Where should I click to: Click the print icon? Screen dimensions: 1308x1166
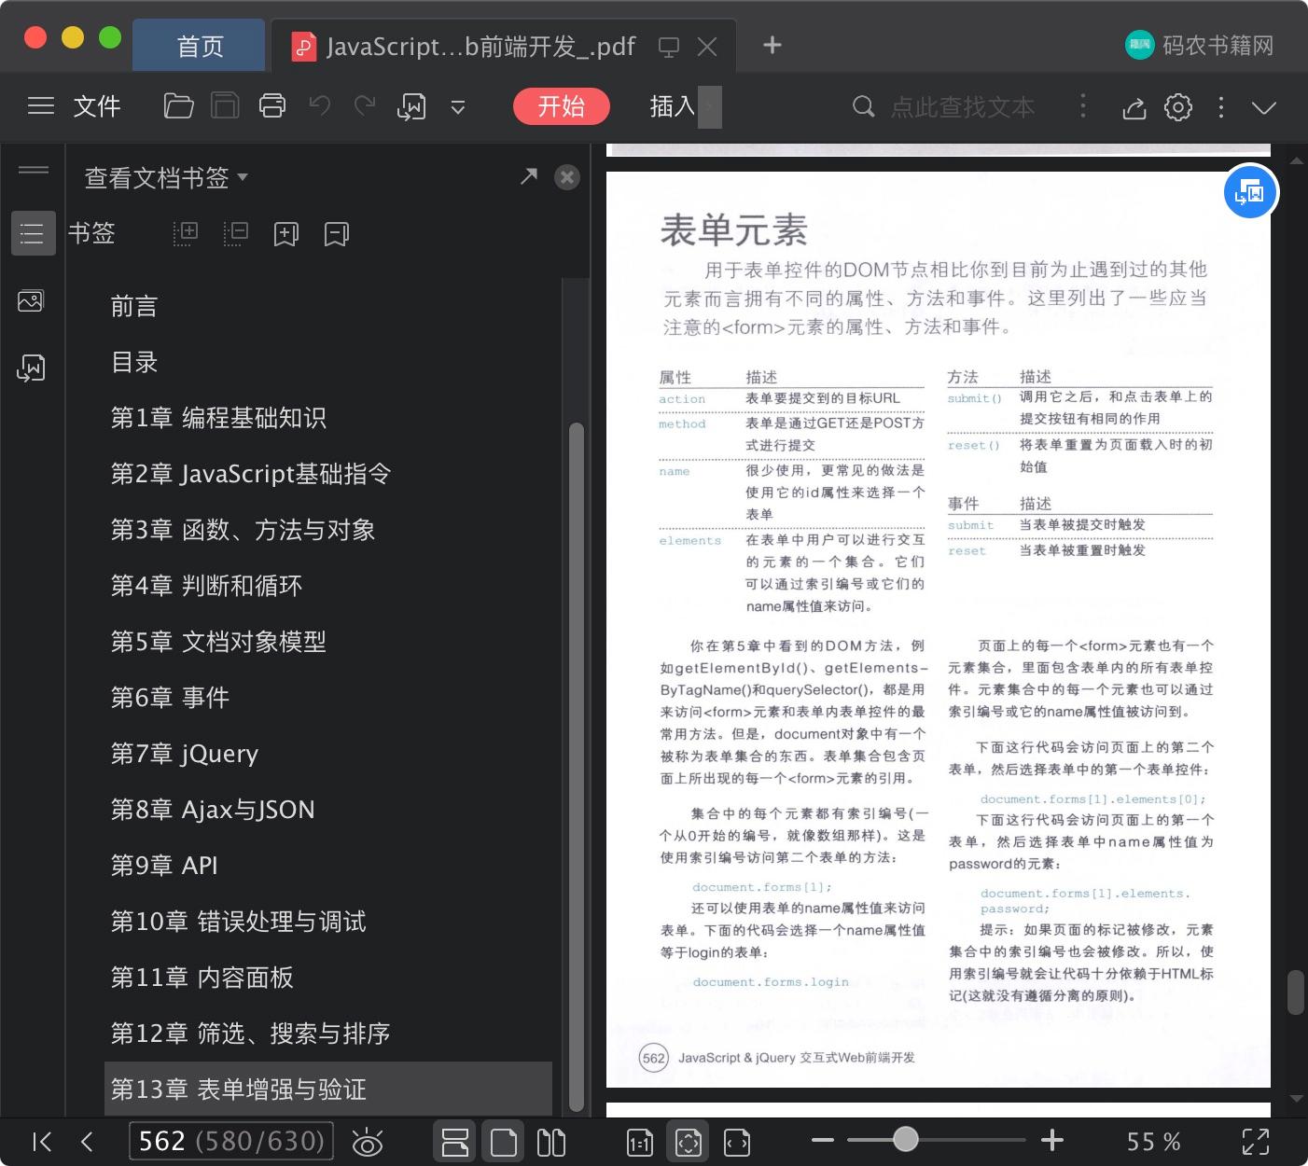click(x=271, y=106)
